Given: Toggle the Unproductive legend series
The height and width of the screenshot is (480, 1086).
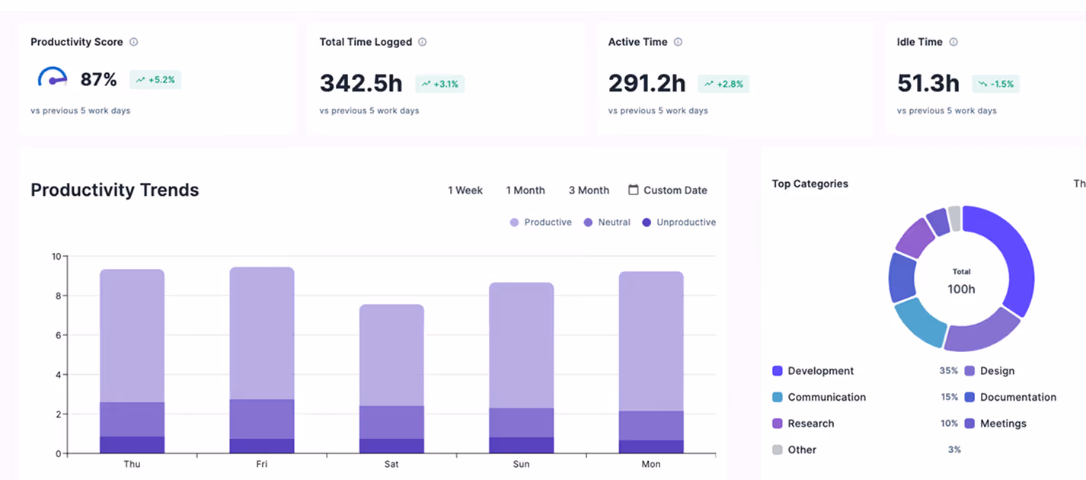Looking at the screenshot, I should click(679, 222).
